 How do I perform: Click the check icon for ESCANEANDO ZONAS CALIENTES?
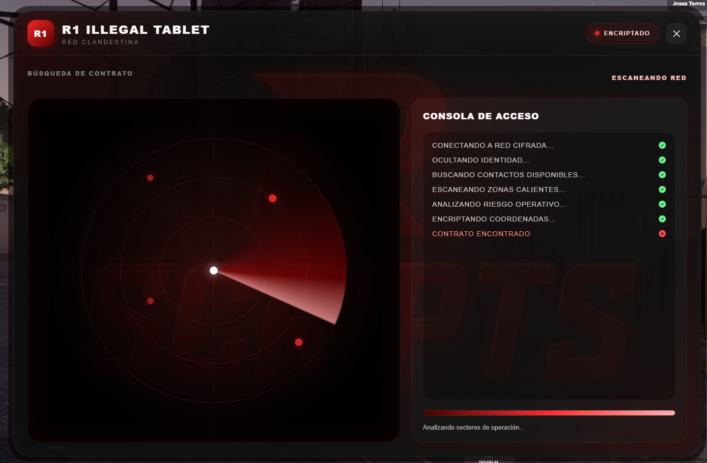[x=662, y=190]
